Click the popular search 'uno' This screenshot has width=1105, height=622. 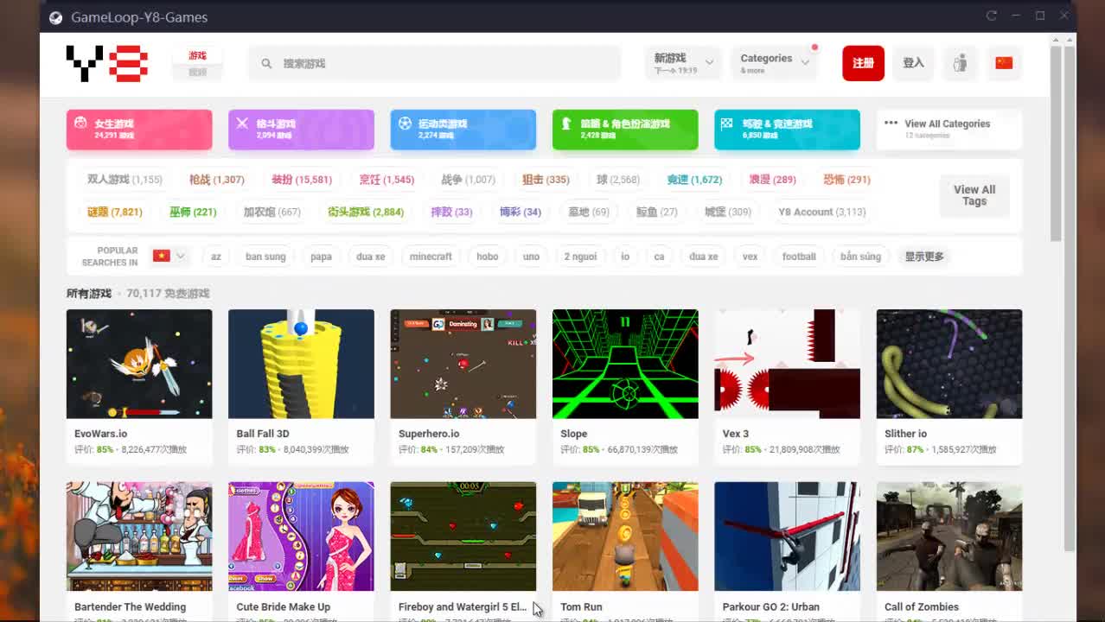pos(531,257)
